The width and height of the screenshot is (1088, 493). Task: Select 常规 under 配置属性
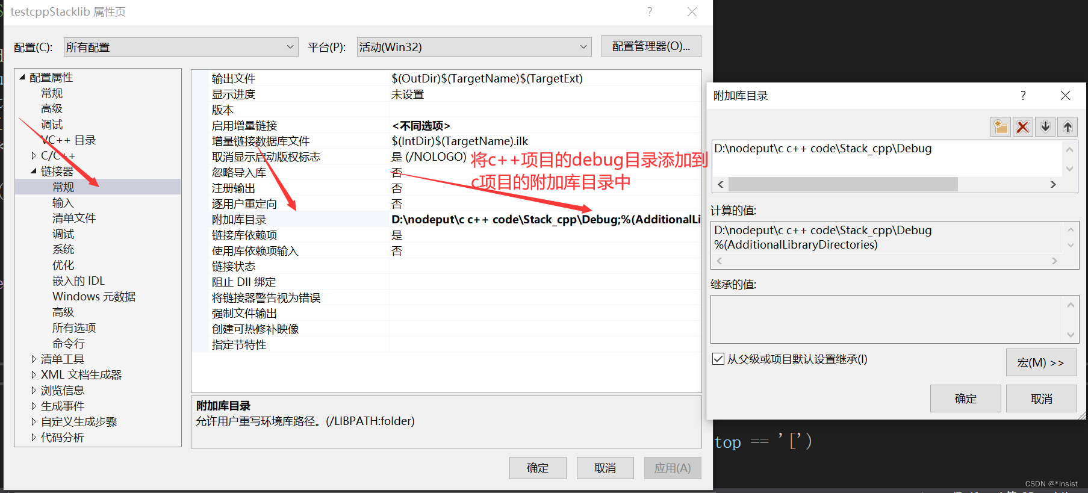[52, 93]
